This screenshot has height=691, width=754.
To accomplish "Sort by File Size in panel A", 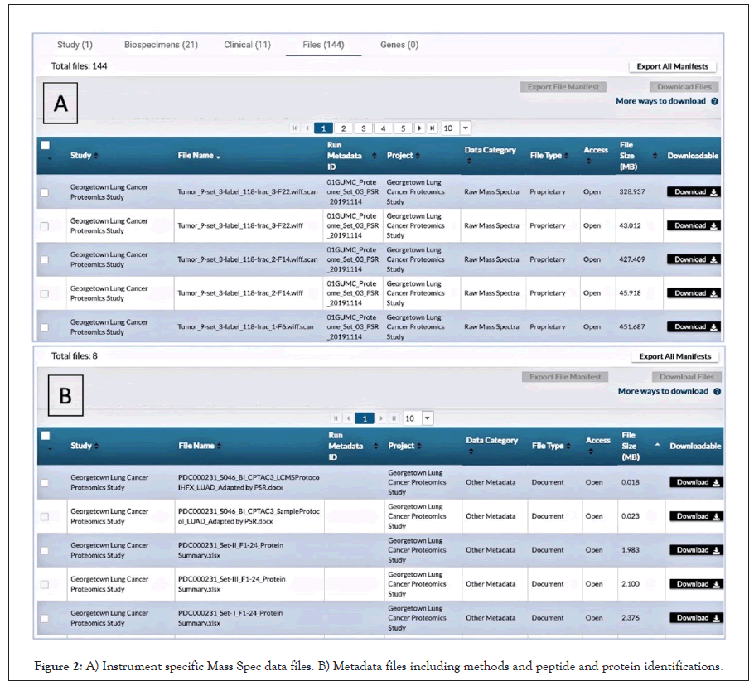I will coord(655,156).
